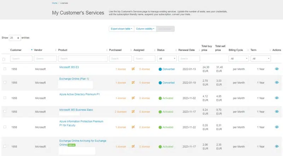Sort the table by the Vendor column
Viewport: 283px width, 156px height.
pos(38,50)
